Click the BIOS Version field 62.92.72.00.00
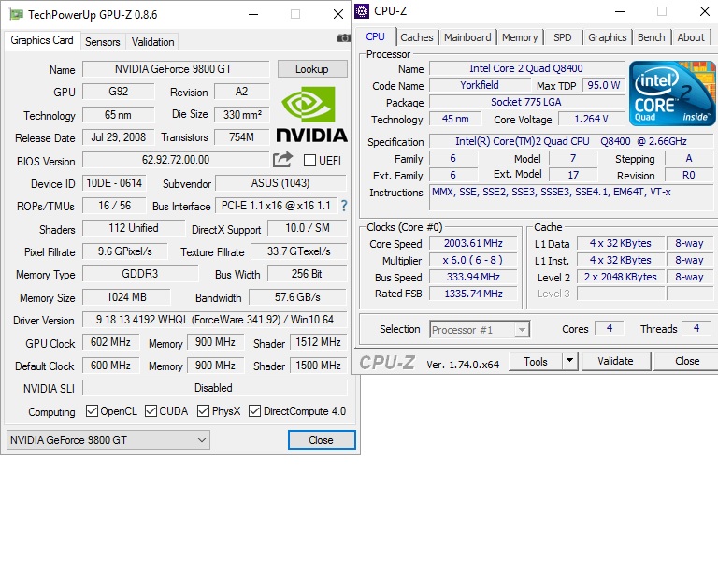This screenshot has height=574, width=718. [x=176, y=160]
